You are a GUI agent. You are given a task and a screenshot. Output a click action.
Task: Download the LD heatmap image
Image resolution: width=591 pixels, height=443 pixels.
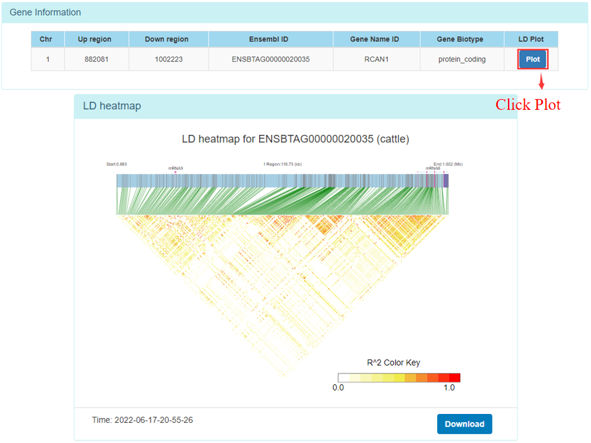[464, 424]
